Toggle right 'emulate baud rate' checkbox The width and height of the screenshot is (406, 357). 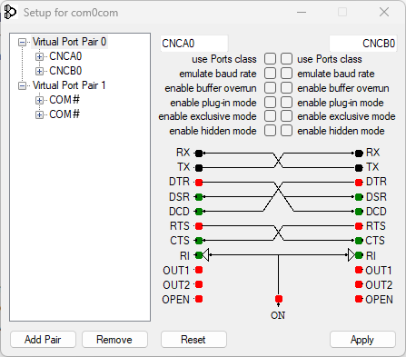(286, 74)
